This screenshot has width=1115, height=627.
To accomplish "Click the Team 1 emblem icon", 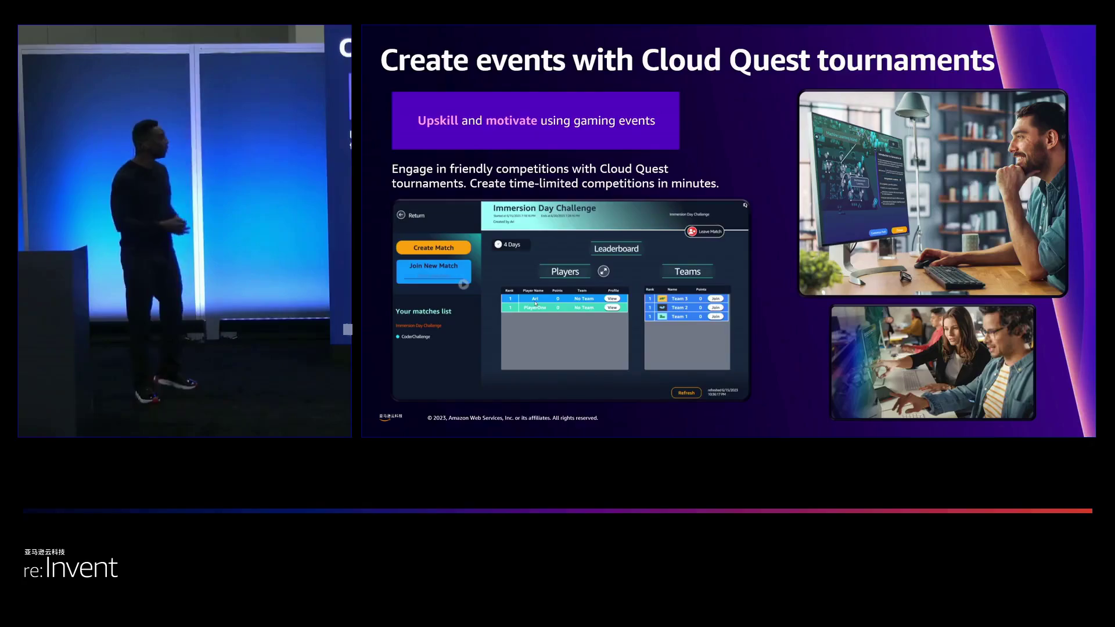I will [x=662, y=316].
